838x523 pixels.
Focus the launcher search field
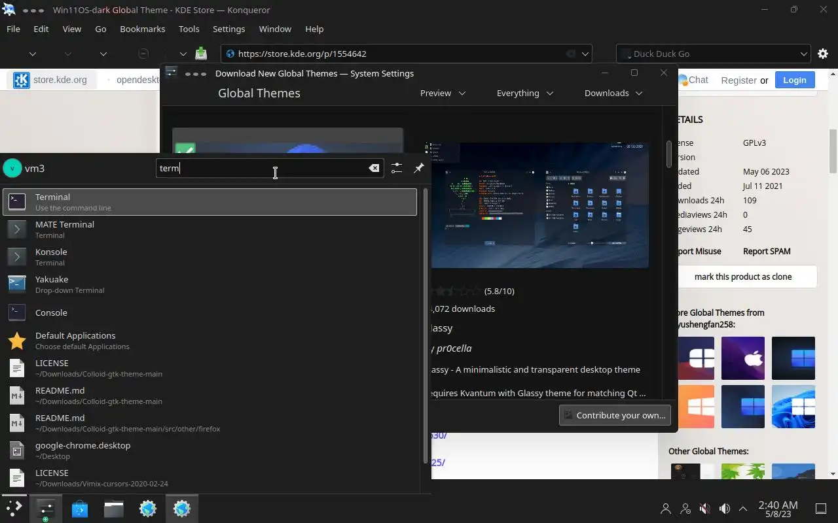tap(270, 168)
